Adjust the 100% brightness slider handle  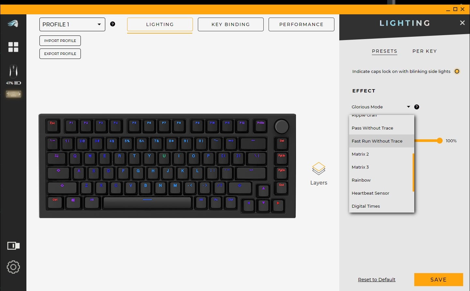pyautogui.click(x=440, y=141)
